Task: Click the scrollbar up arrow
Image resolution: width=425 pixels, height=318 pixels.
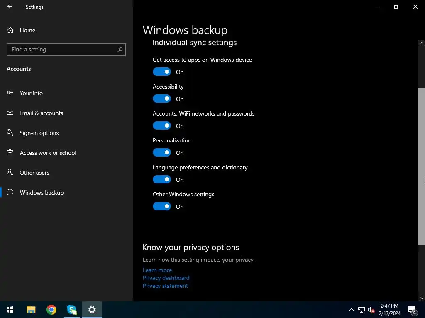Action: point(422,43)
